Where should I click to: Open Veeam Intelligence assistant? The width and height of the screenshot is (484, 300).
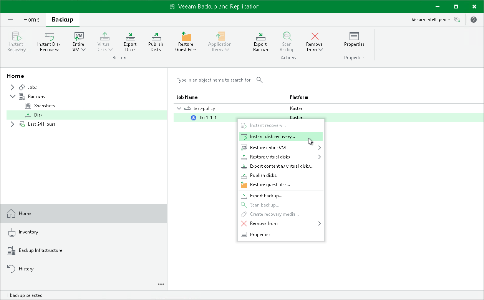(x=436, y=20)
